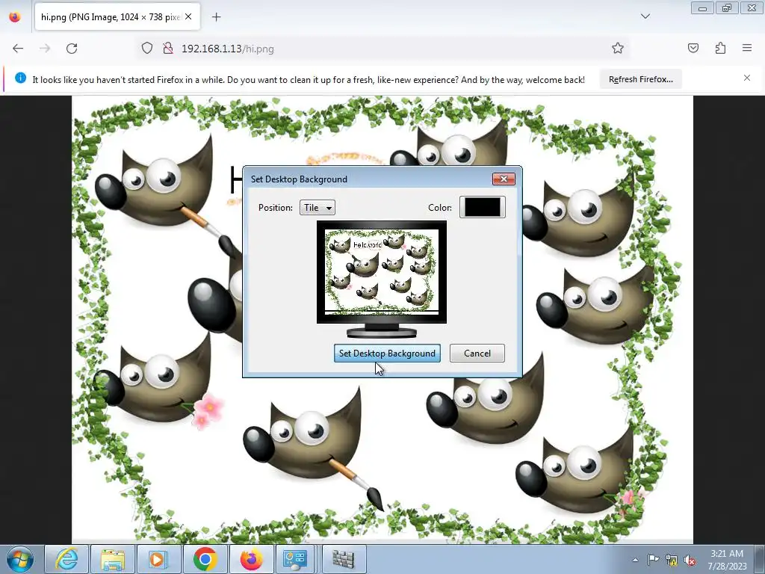Click the Firefox back arrow
This screenshot has width=765, height=574.
pyautogui.click(x=18, y=49)
